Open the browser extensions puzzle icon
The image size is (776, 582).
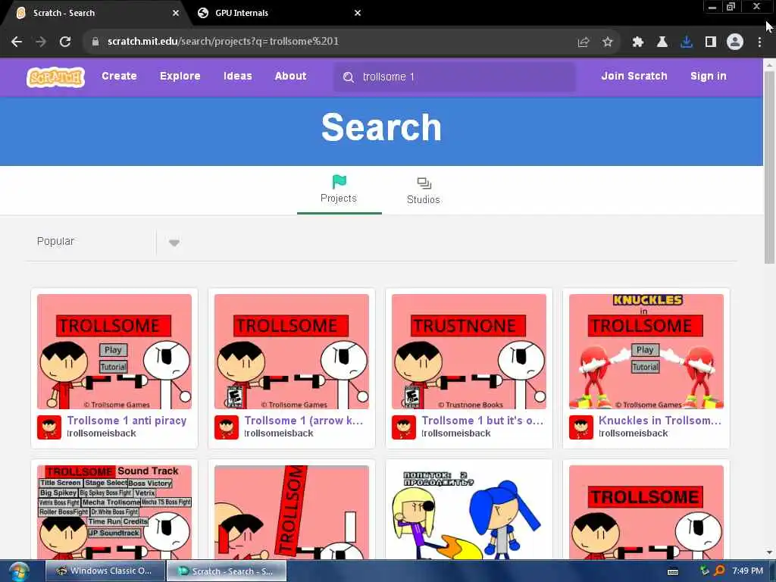[x=638, y=42]
